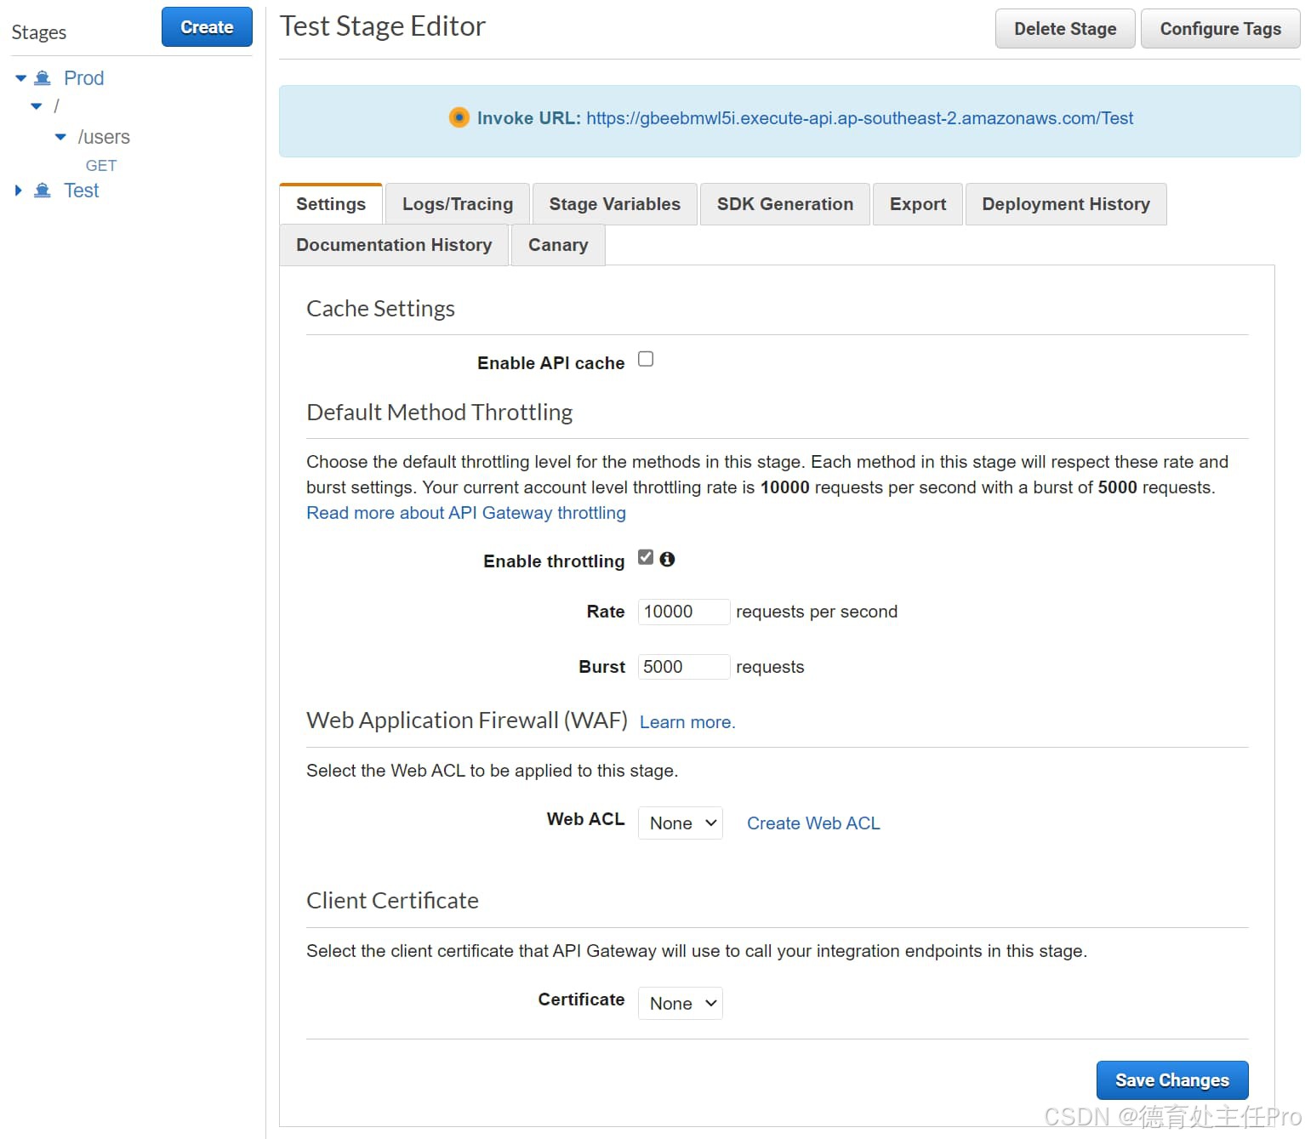Expand the Test stage tree

pyautogui.click(x=19, y=191)
